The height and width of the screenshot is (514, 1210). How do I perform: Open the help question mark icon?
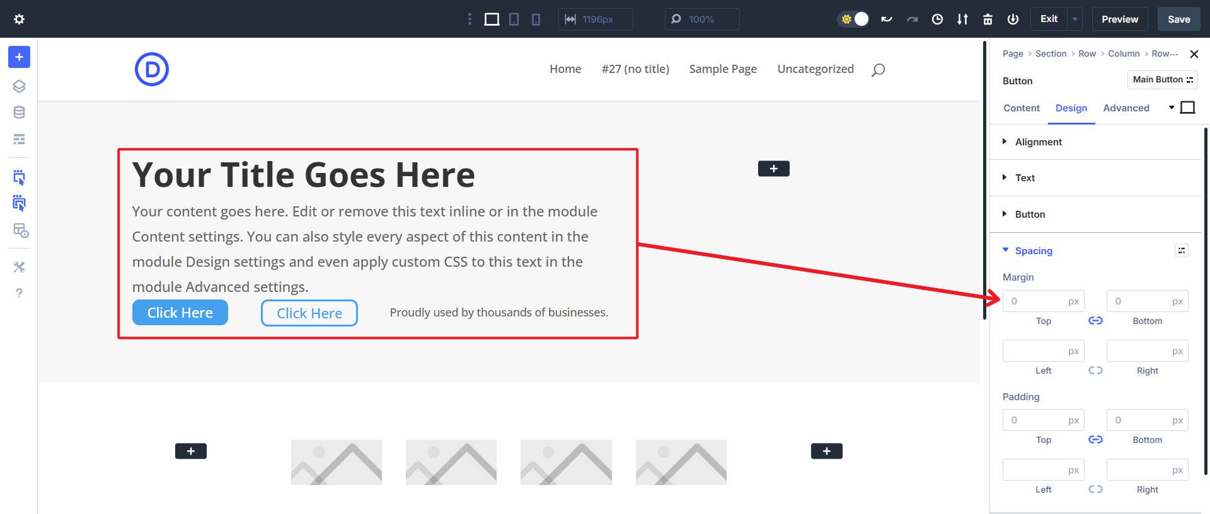19,293
